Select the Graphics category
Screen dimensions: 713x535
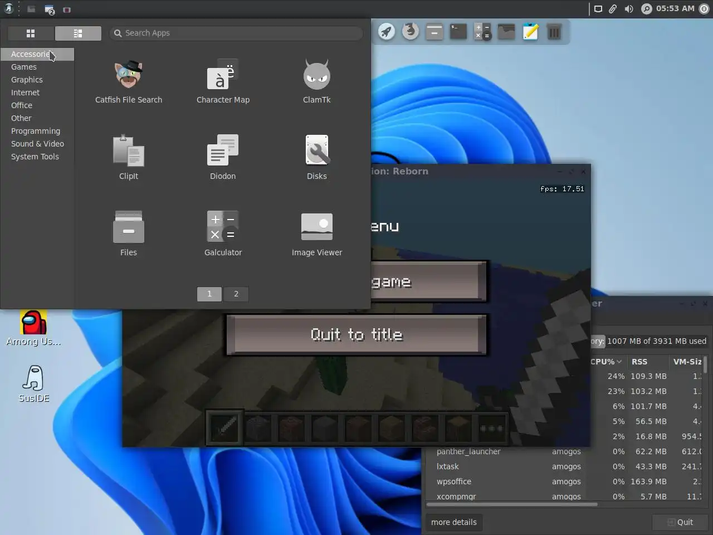37,80
